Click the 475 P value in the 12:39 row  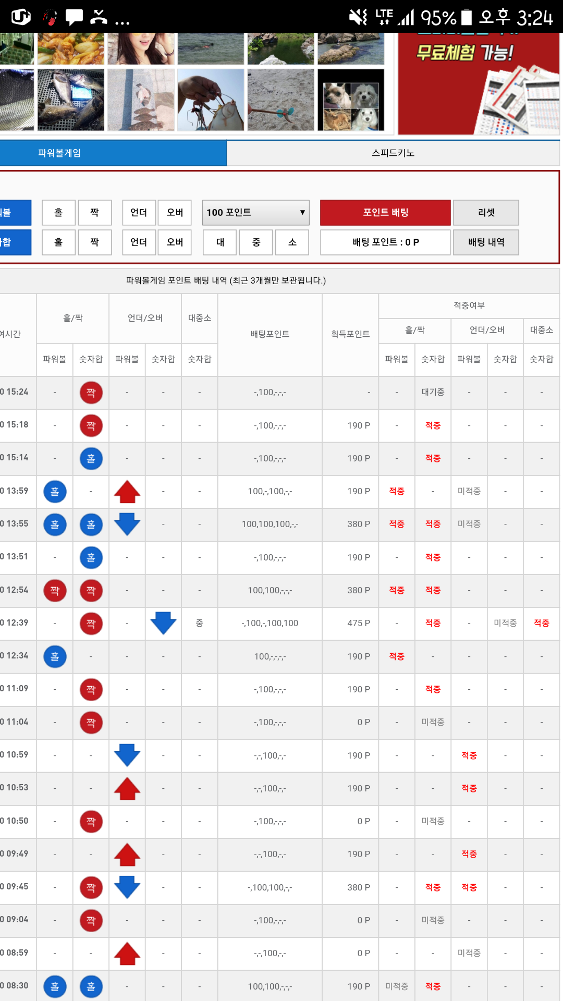coord(359,624)
